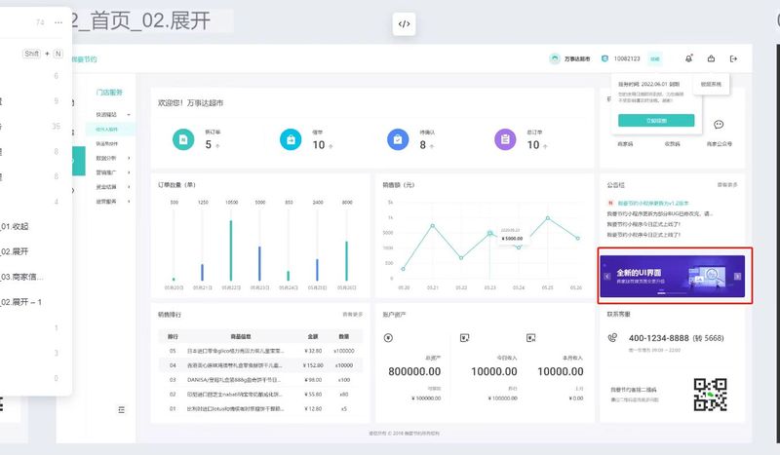This screenshot has height=455, width=780.
Task: Expand the 营销推广 sidebar menu
Action: tap(113, 171)
